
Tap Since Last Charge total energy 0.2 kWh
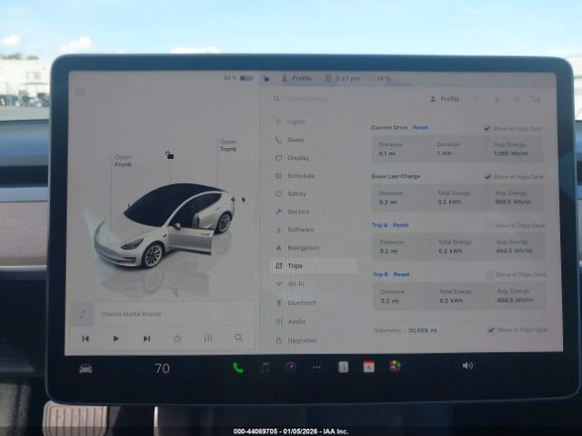coord(449,202)
